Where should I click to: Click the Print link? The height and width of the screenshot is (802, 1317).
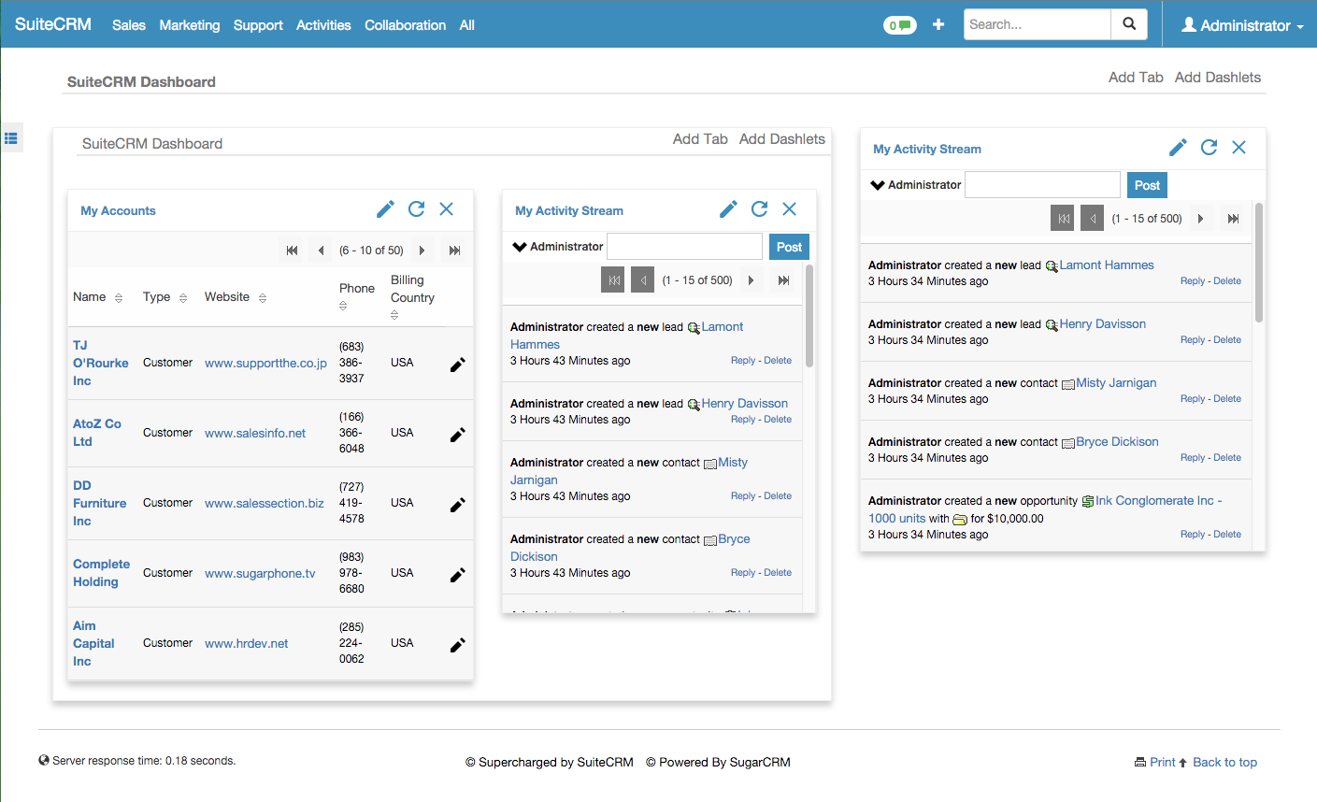click(1162, 762)
